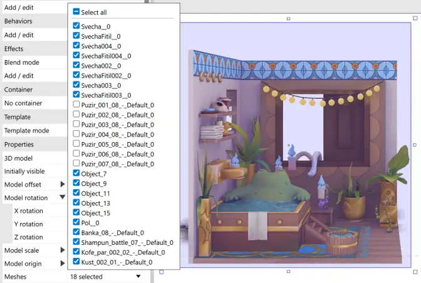Uncheck the Svecha__0 mesh
Viewport: 421px width, 283px height.
tap(76, 26)
